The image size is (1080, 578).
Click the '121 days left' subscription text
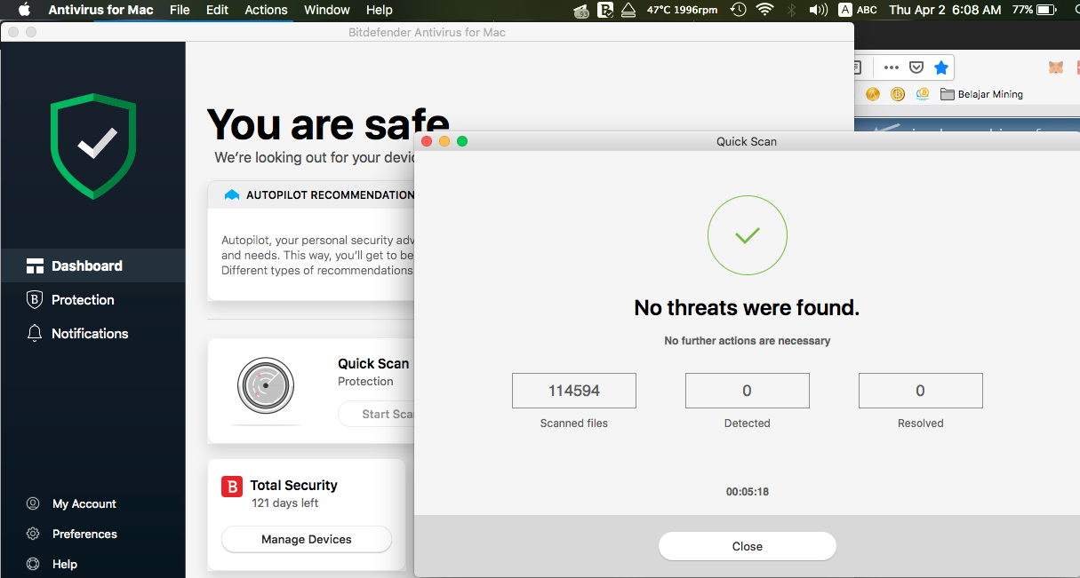click(284, 503)
